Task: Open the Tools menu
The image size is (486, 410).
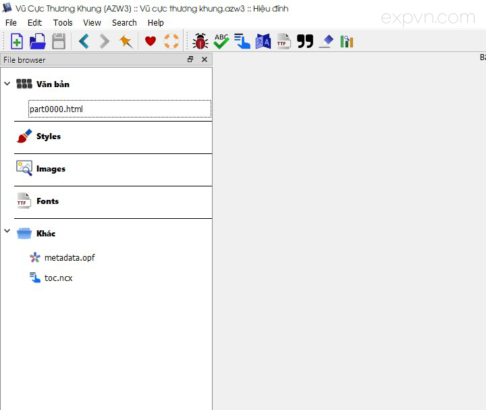Action: (63, 22)
